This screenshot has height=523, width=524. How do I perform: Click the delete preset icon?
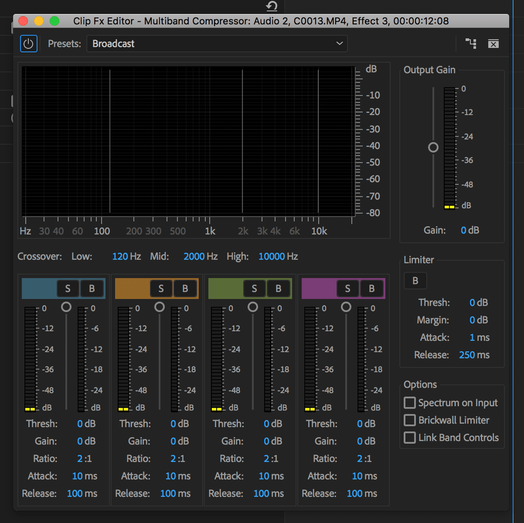click(493, 44)
